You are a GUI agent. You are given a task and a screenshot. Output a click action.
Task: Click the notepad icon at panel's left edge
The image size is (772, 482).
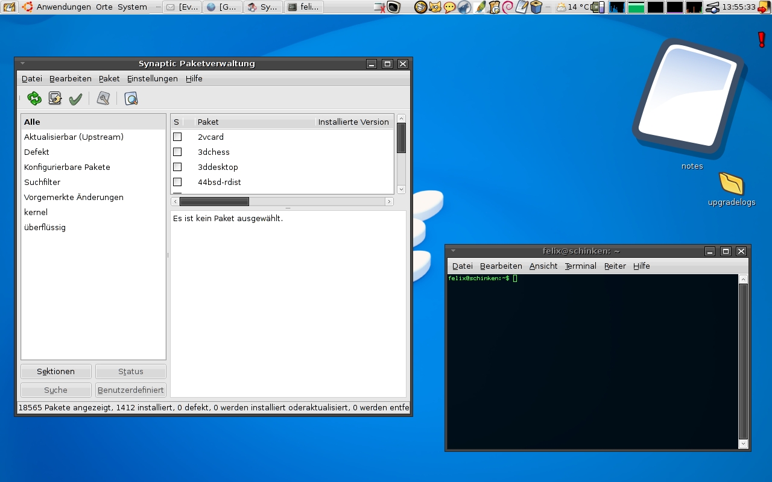pos(8,7)
